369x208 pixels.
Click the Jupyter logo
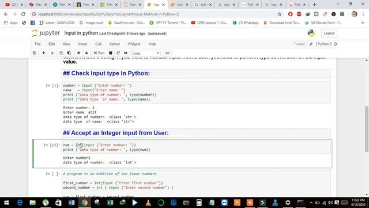point(46,34)
